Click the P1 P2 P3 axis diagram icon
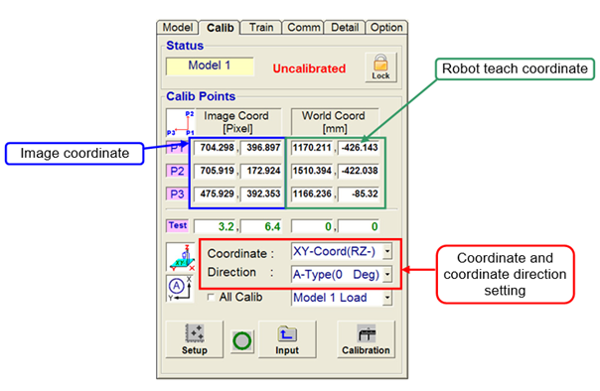 pyautogui.click(x=180, y=122)
